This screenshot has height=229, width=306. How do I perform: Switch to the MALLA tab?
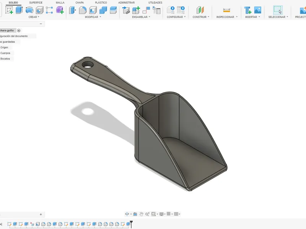click(60, 3)
